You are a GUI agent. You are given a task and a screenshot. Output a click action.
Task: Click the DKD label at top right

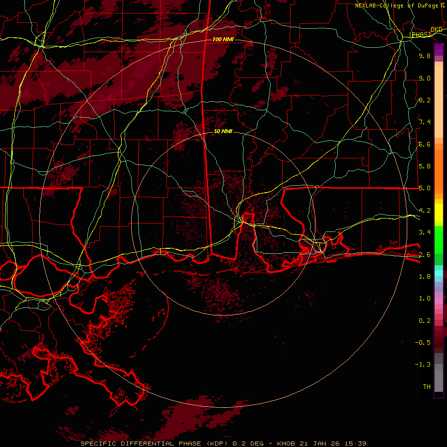click(x=437, y=29)
